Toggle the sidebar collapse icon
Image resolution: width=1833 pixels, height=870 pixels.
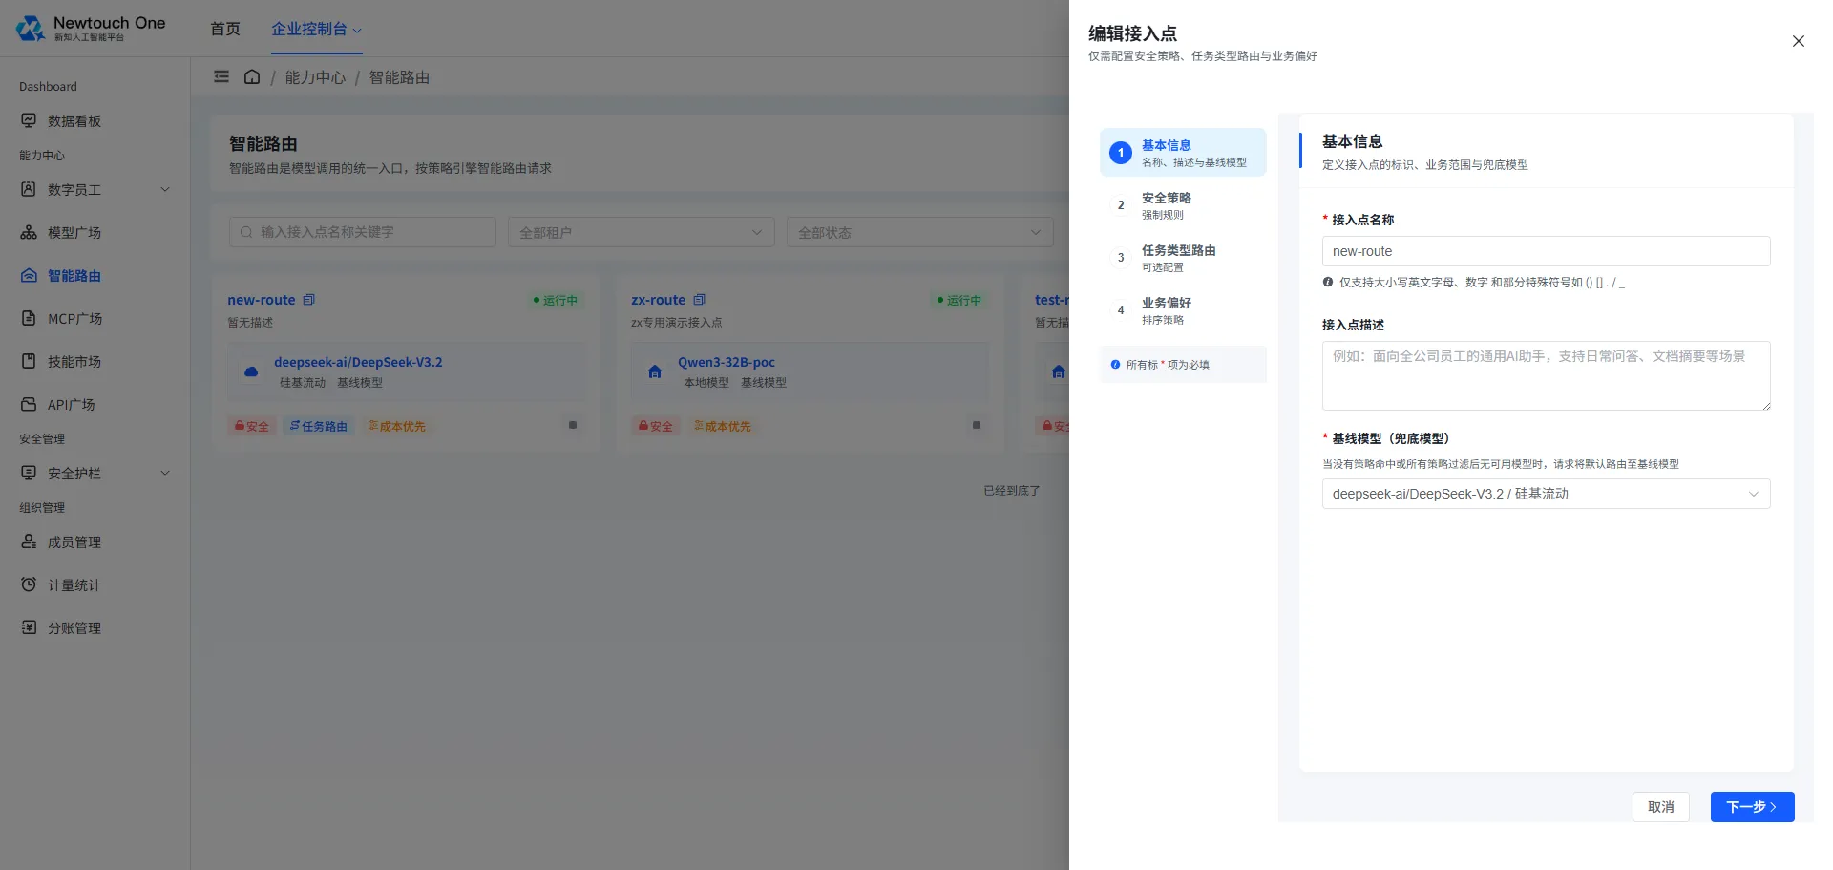click(221, 76)
